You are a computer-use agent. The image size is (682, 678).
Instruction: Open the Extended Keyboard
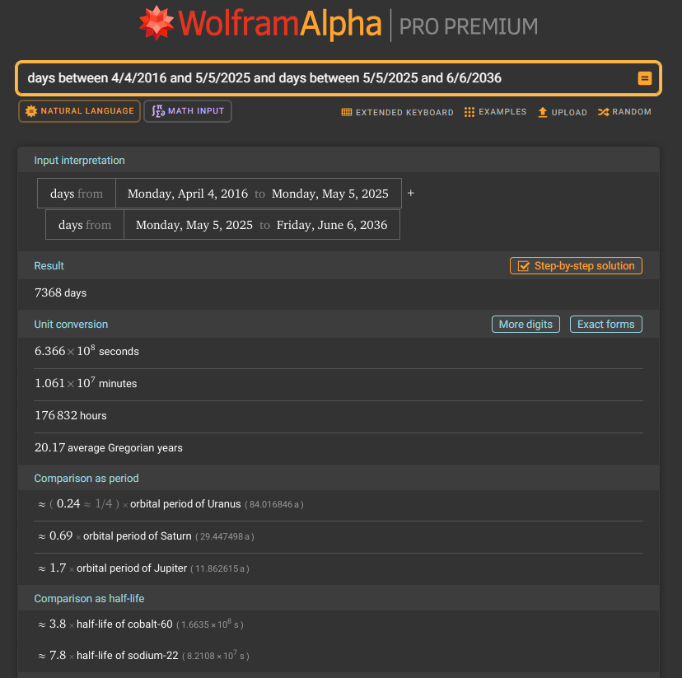(398, 112)
